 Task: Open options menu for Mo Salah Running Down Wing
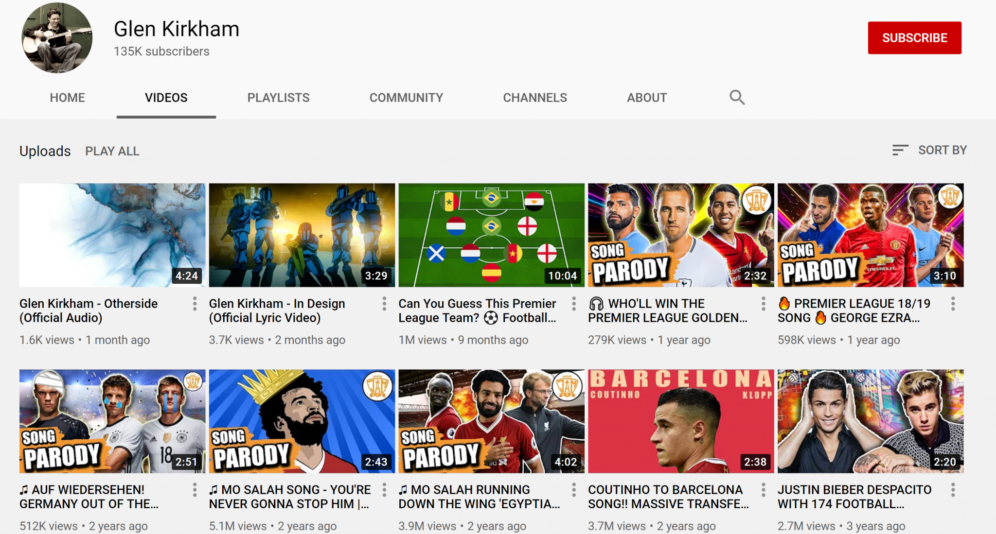[x=574, y=490]
